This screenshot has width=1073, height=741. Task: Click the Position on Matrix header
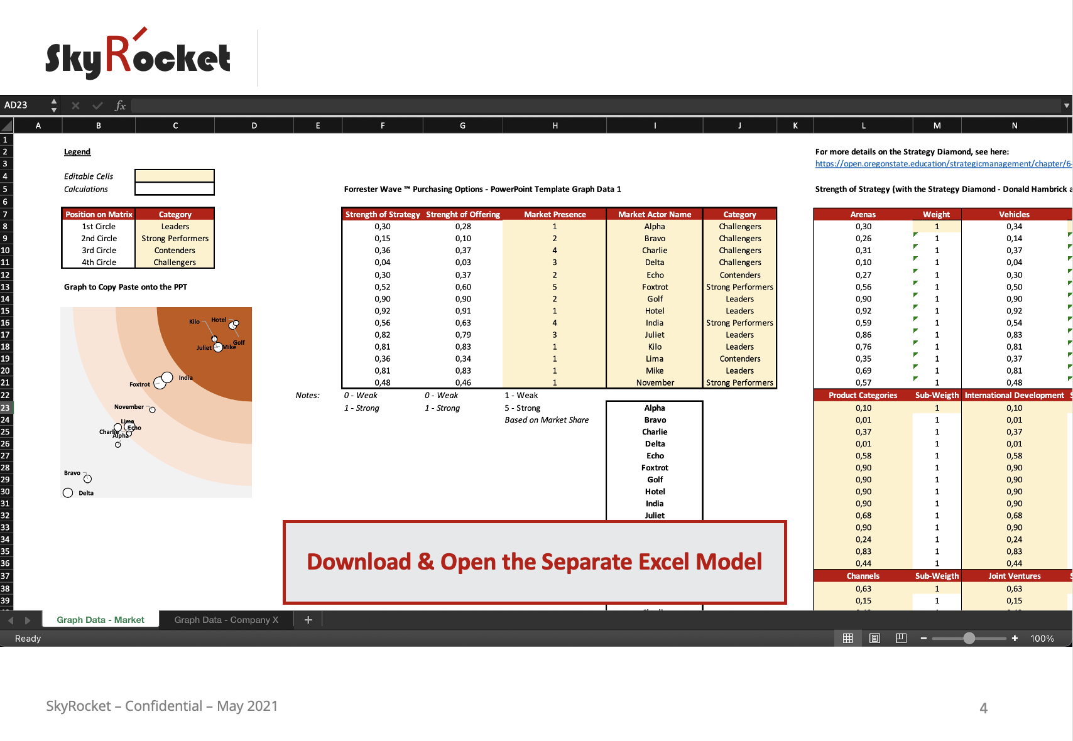(99, 214)
